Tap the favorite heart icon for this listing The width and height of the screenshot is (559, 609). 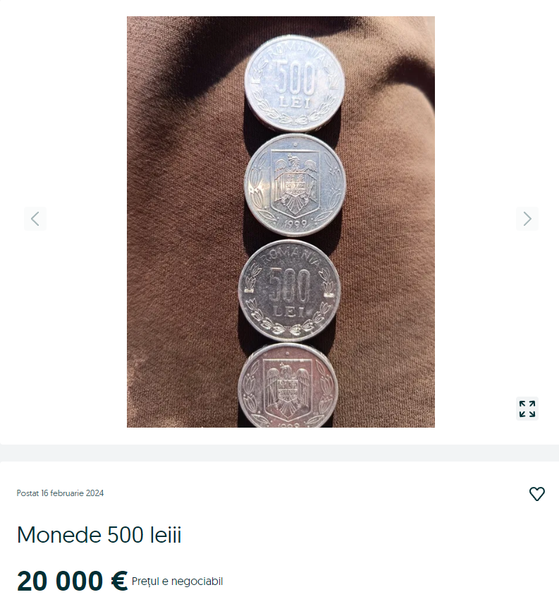point(536,494)
